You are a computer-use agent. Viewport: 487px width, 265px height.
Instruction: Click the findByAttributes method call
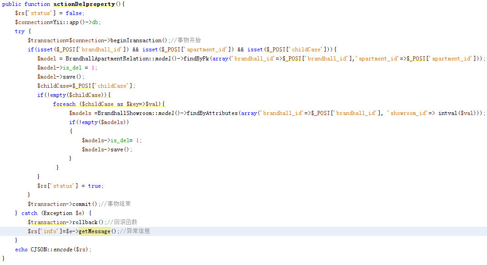(212, 113)
